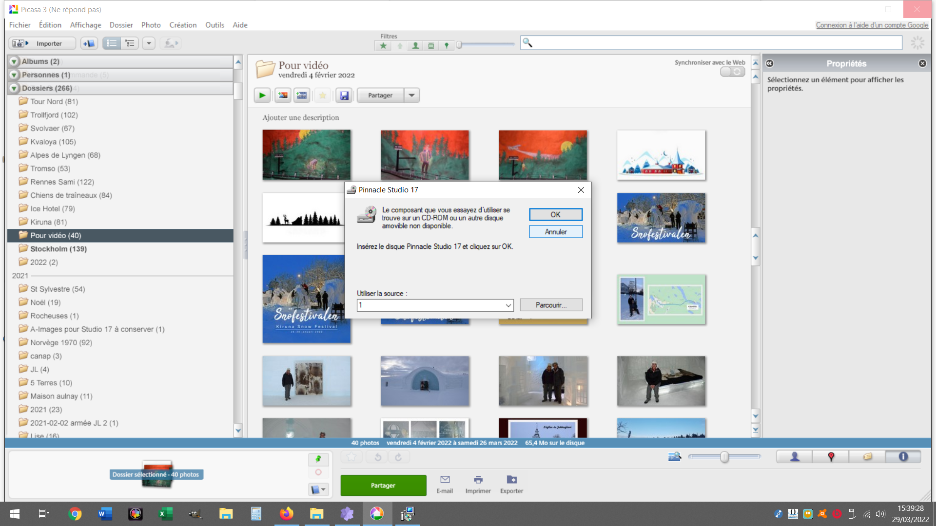936x526 pixels.
Task: Filter to show only videos
Action: [x=431, y=46]
